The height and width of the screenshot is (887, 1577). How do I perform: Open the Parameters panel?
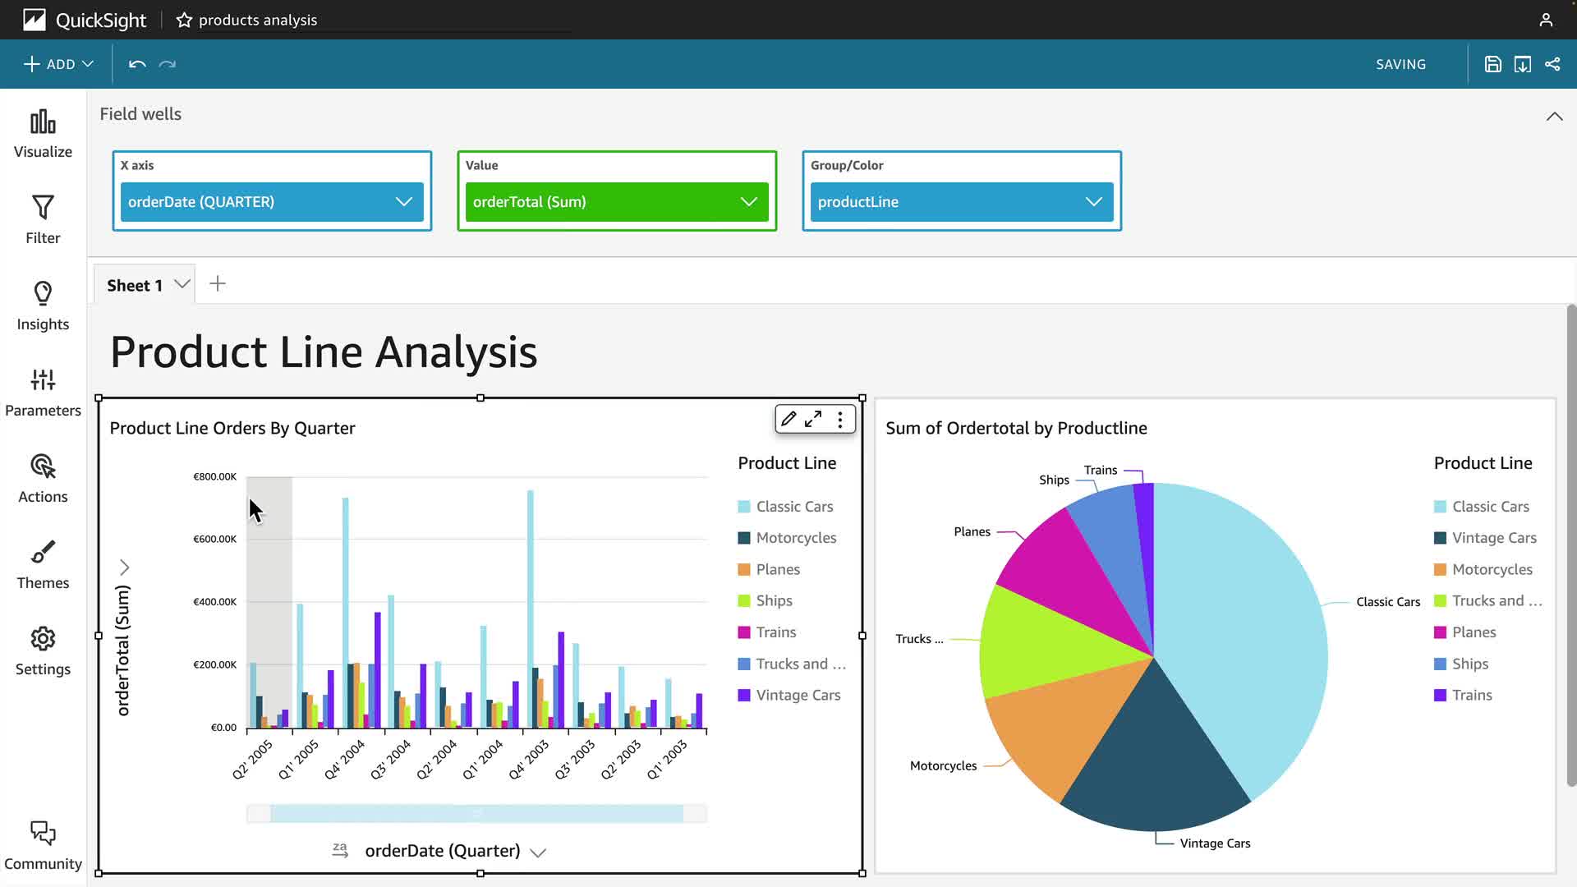(43, 392)
